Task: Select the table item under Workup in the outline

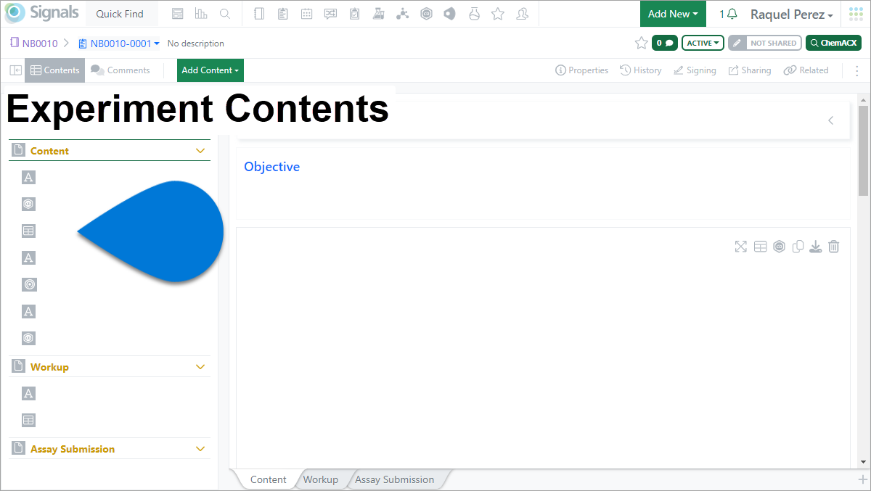Action: pyautogui.click(x=28, y=420)
